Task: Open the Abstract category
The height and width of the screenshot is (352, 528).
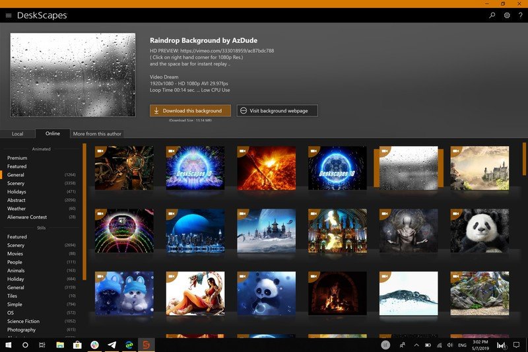Action: [x=41, y=200]
